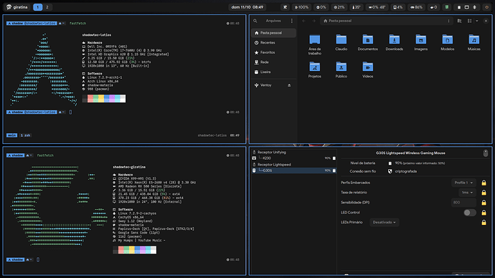Select the Imagens folder
Image resolution: width=495 pixels, height=278 pixels.
pyautogui.click(x=421, y=42)
